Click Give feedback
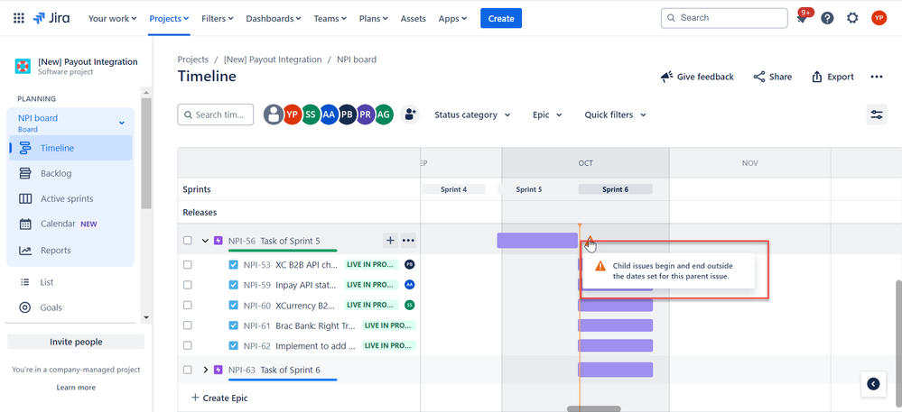 697,77
